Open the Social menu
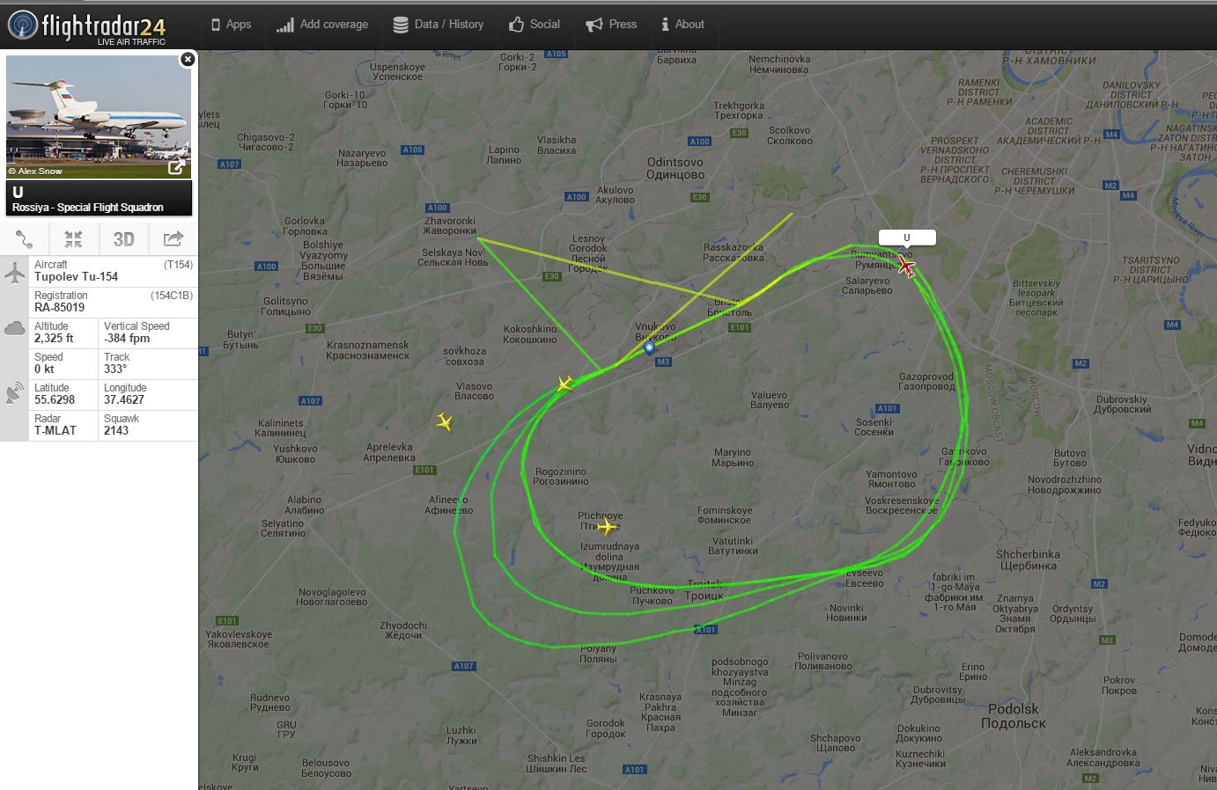This screenshot has width=1217, height=790. tap(535, 25)
